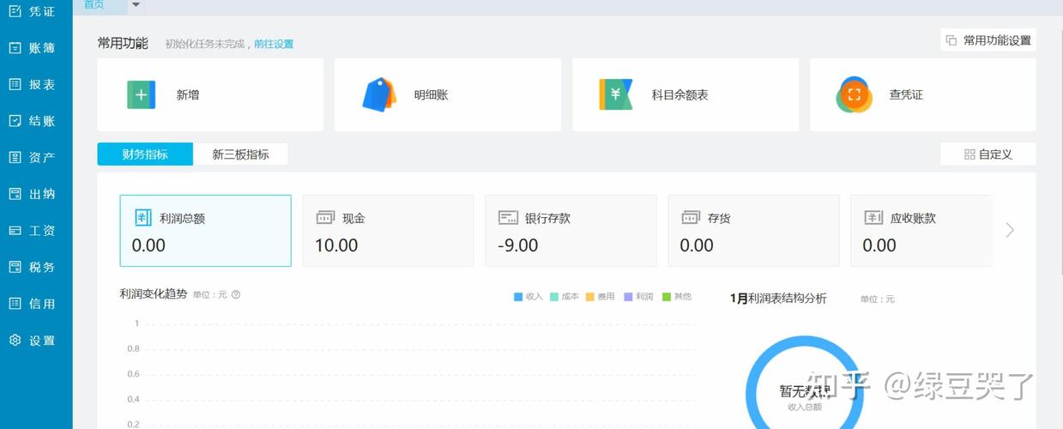This screenshot has width=1063, height=429.
Task: Switch to the 财务指标 tab
Action: pos(145,154)
